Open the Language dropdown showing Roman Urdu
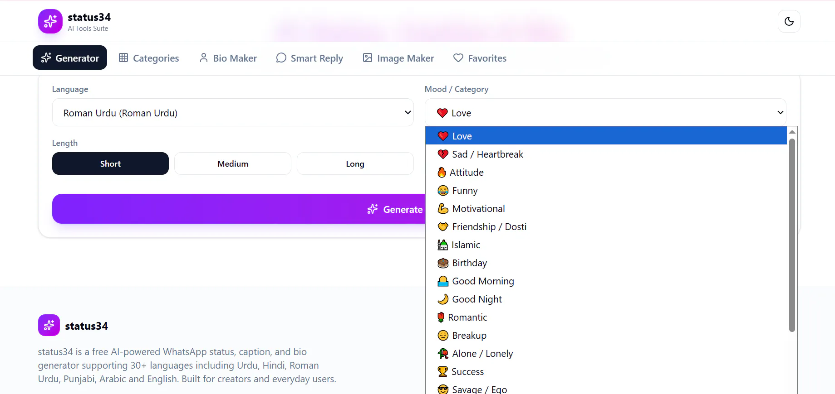Image resolution: width=835 pixels, height=394 pixels. pyautogui.click(x=233, y=112)
